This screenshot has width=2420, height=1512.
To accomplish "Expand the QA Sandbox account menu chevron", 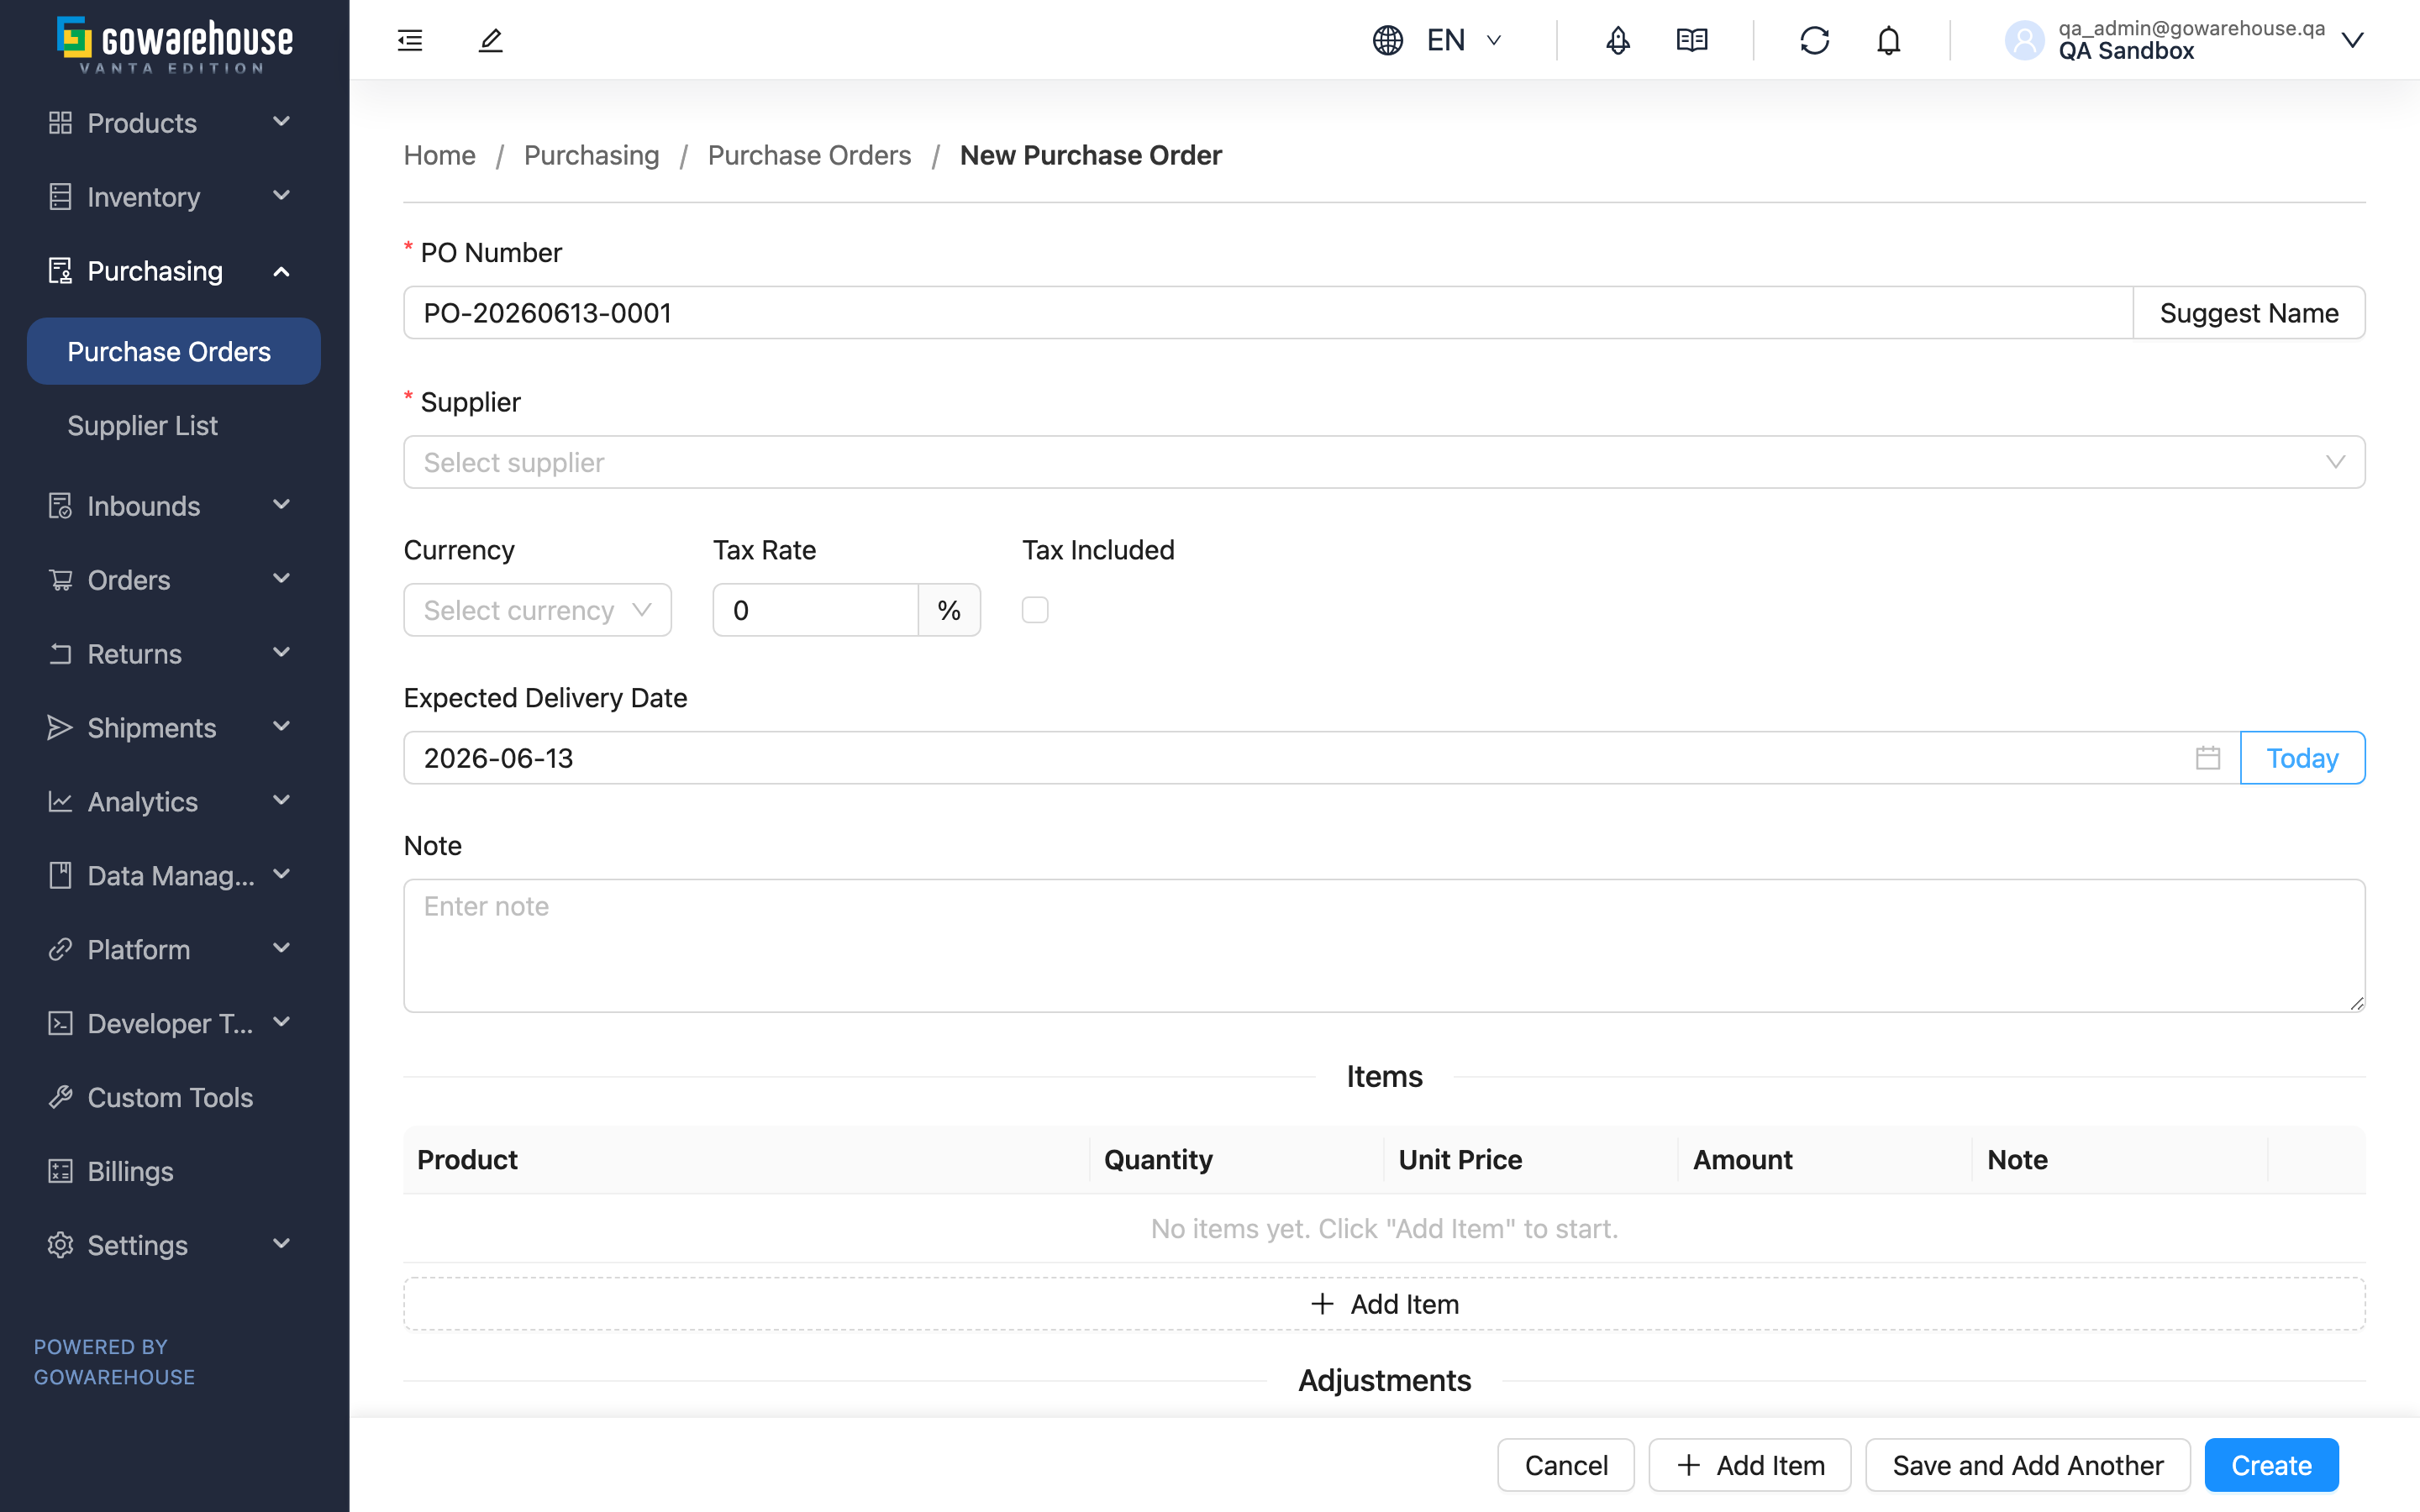I will (2352, 40).
